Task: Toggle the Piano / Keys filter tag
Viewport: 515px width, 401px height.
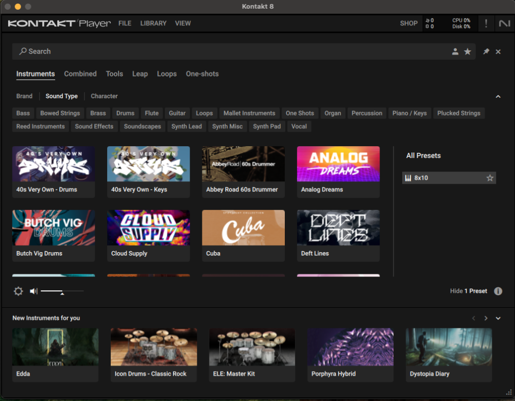Action: (409, 113)
